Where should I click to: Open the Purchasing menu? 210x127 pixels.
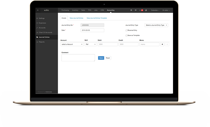(65, 10)
